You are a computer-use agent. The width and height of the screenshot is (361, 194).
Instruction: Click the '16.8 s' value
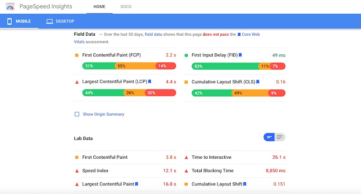pyautogui.click(x=170, y=184)
